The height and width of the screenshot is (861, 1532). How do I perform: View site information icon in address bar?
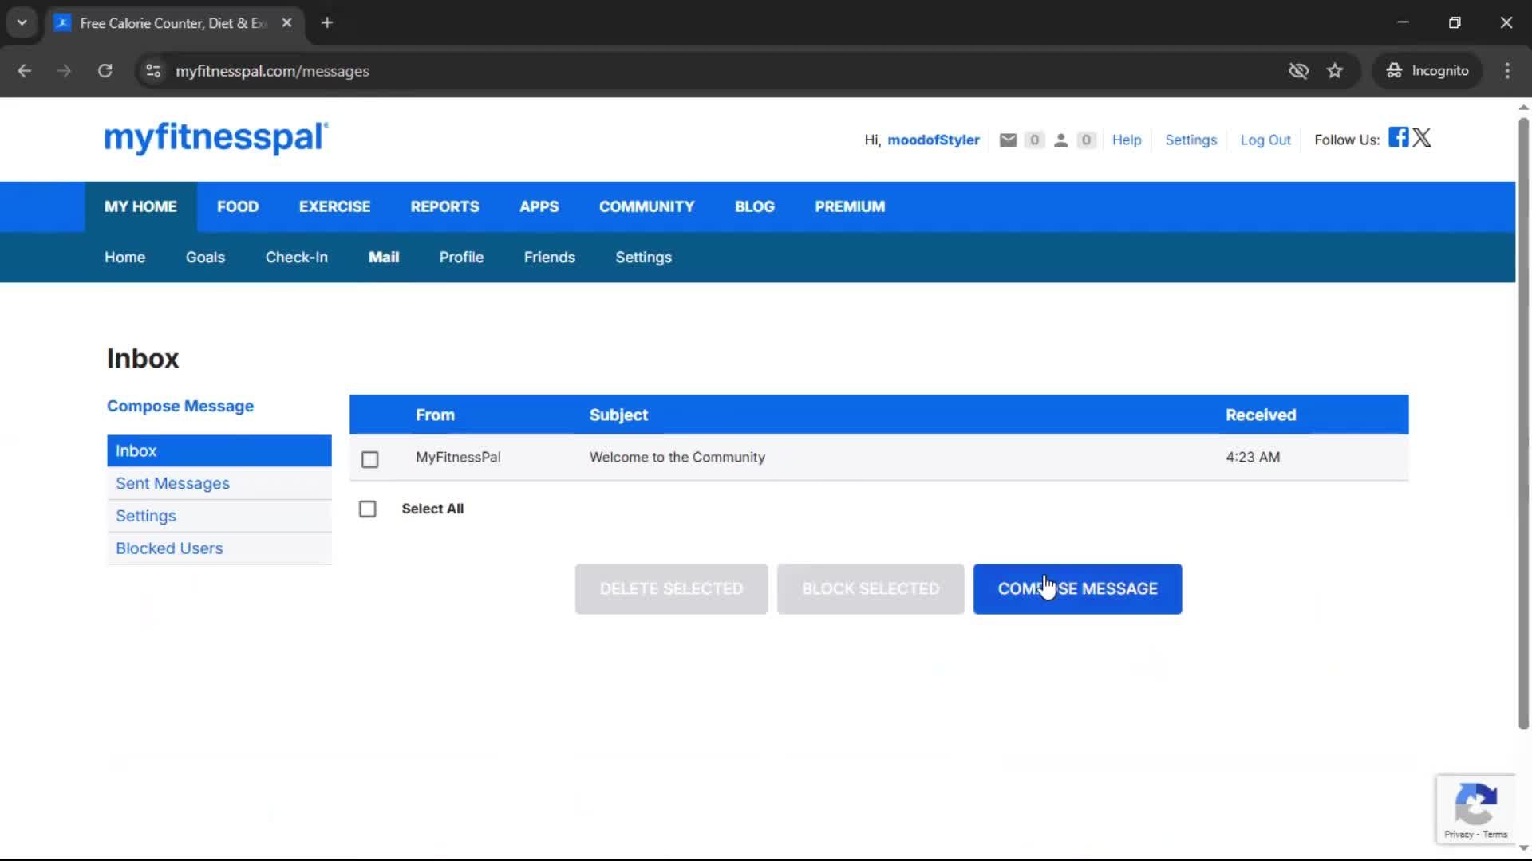[153, 71]
